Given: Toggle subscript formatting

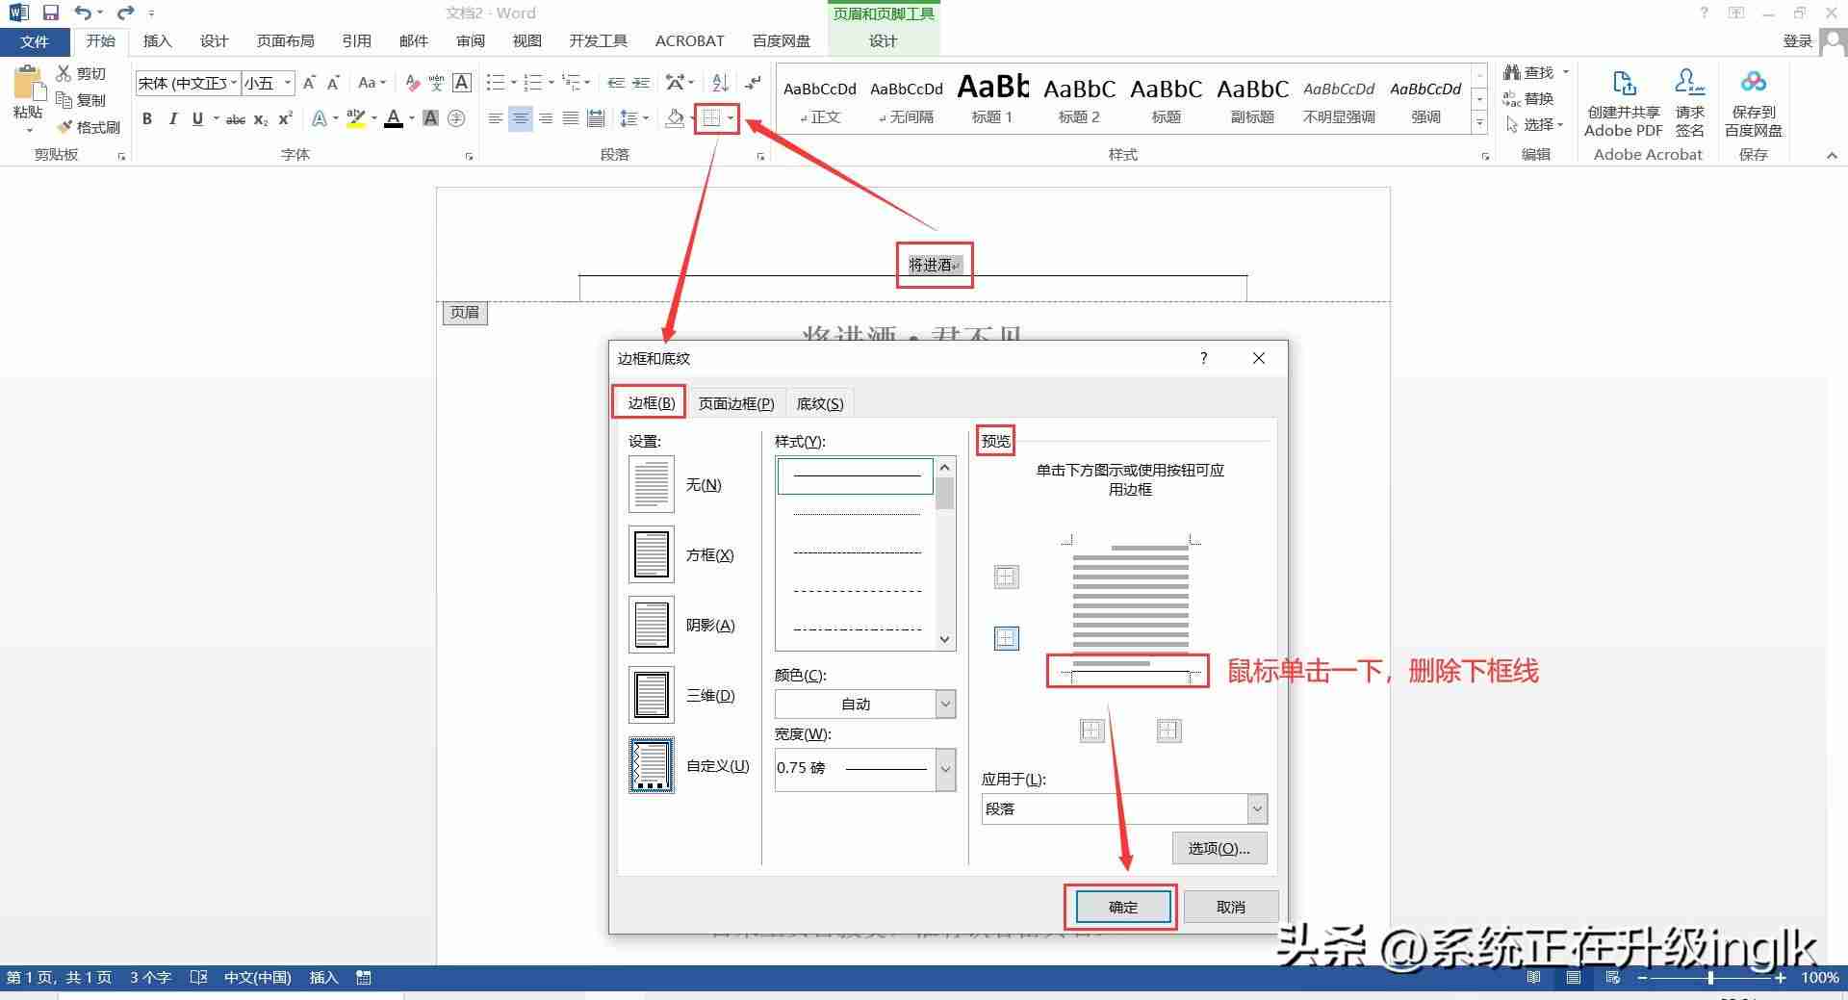Looking at the screenshot, I should 261,119.
